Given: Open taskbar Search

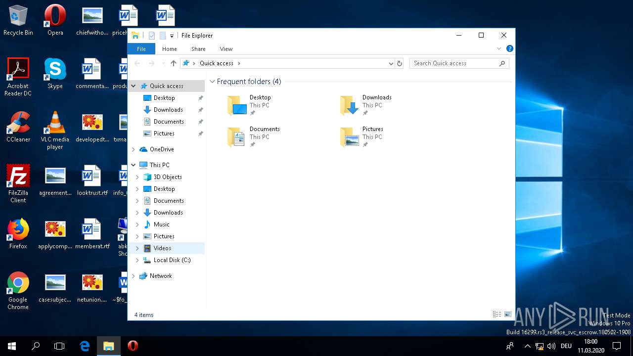Looking at the screenshot, I should [x=36, y=346].
